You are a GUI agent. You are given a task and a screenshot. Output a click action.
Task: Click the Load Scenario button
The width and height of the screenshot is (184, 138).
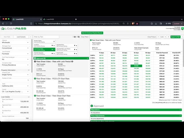[21, 37]
